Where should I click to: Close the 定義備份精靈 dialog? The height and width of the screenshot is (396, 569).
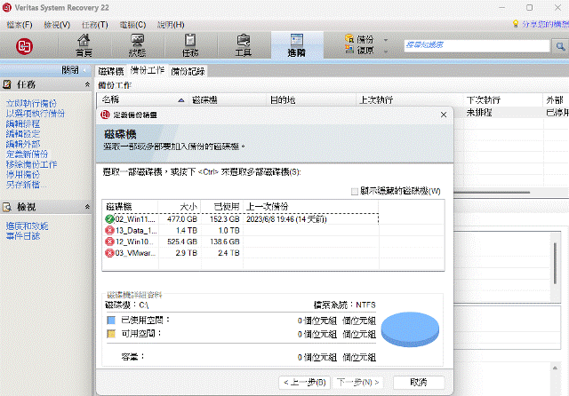point(444,115)
